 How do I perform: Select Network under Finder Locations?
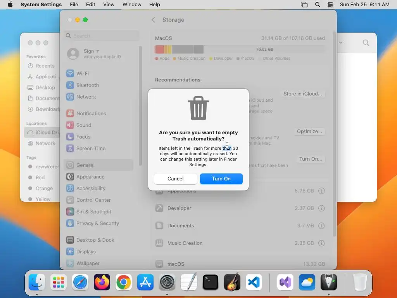coord(42,144)
